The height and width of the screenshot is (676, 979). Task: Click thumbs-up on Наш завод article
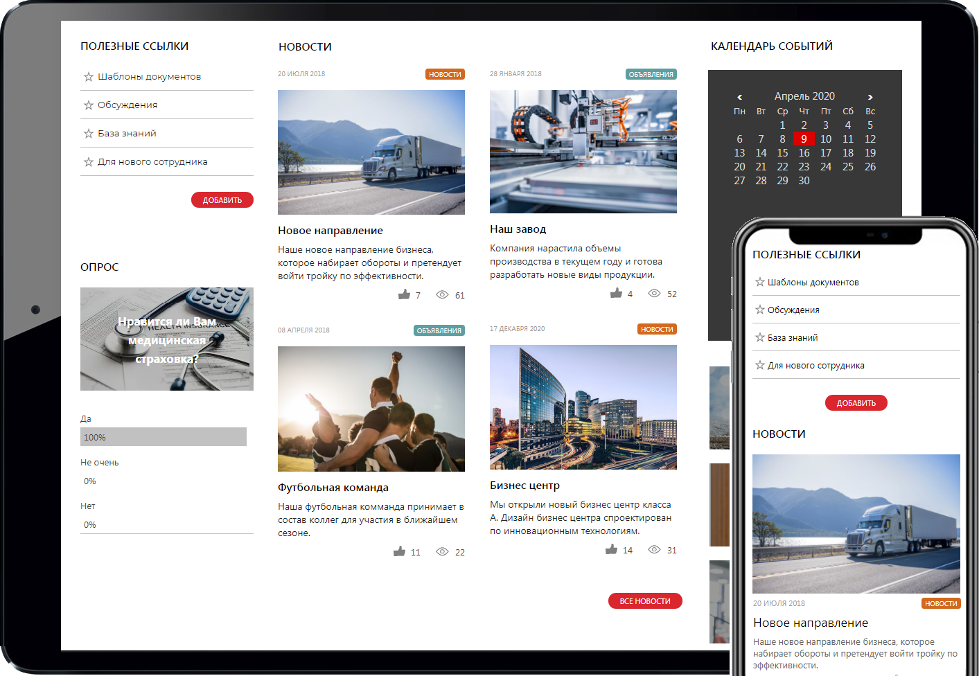pyautogui.click(x=616, y=294)
